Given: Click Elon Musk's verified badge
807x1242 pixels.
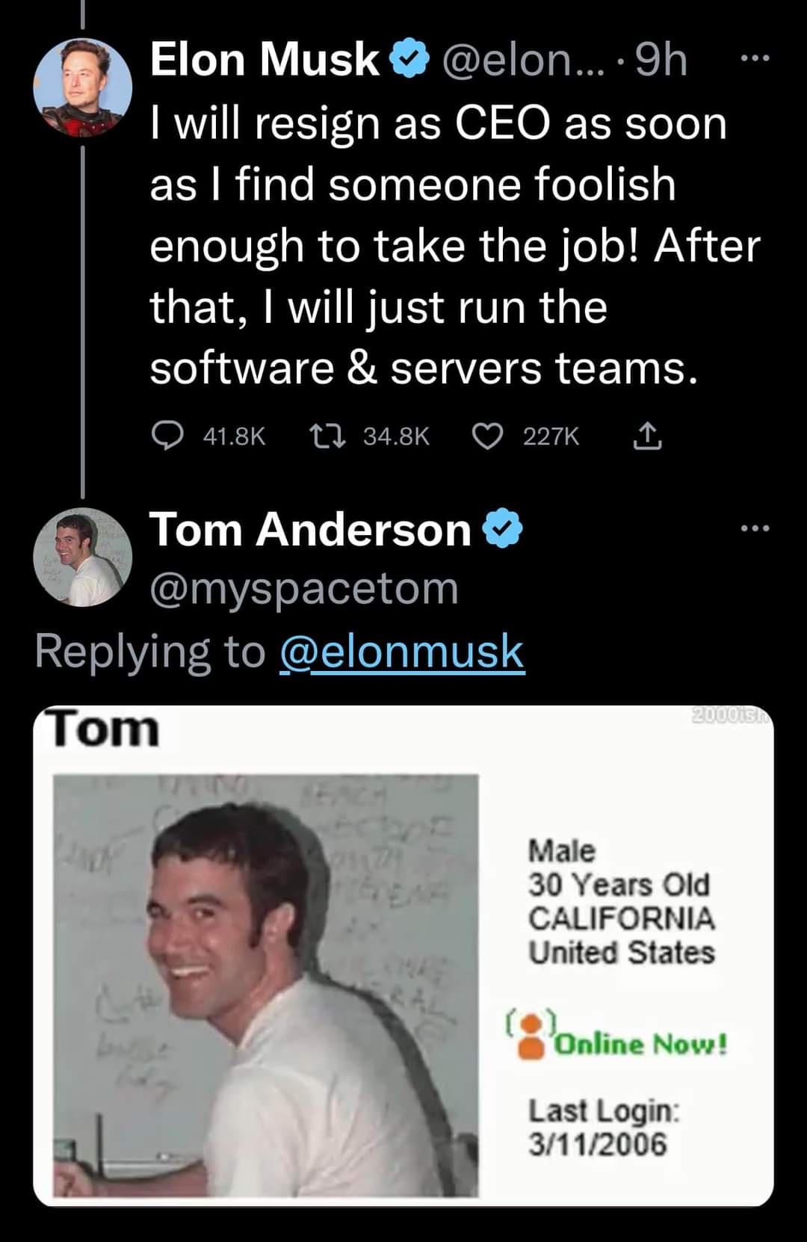Looking at the screenshot, I should click(409, 61).
